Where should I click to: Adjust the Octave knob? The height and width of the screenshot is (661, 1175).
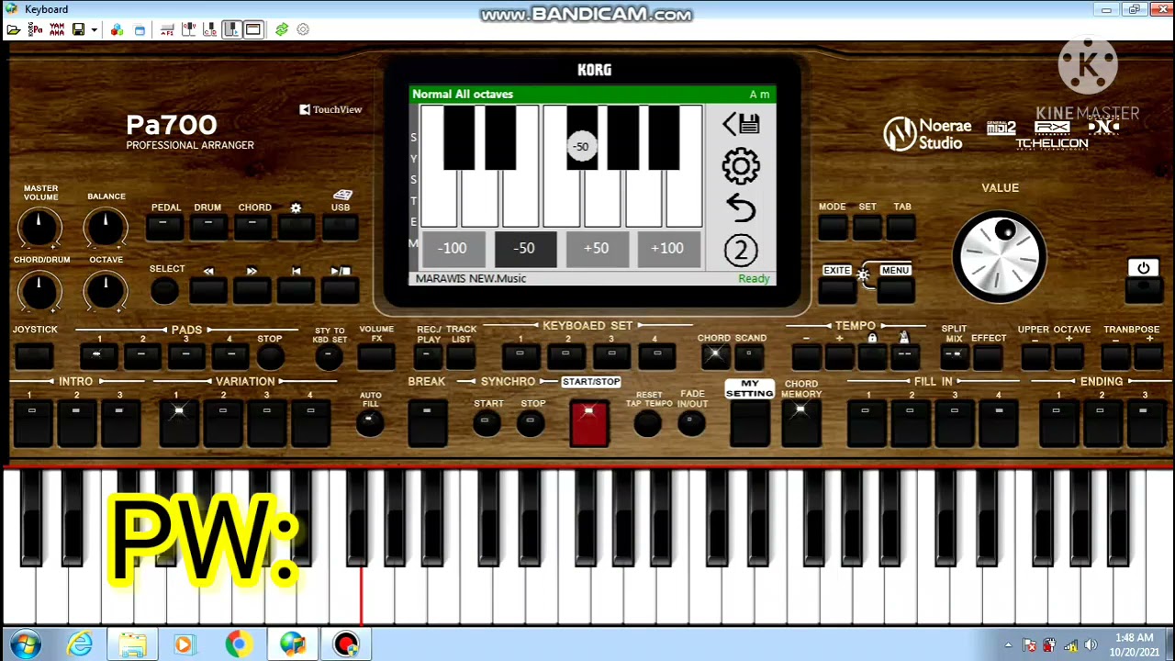106,291
